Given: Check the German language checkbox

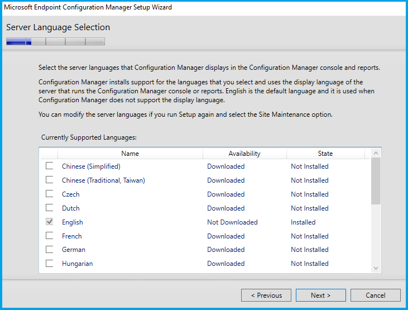Looking at the screenshot, I should pos(50,250).
